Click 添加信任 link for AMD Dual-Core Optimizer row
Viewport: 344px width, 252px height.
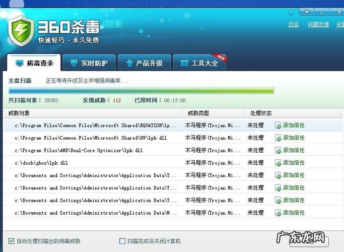click(294, 150)
